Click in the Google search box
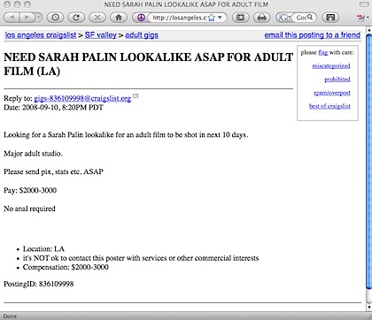 coord(301,18)
